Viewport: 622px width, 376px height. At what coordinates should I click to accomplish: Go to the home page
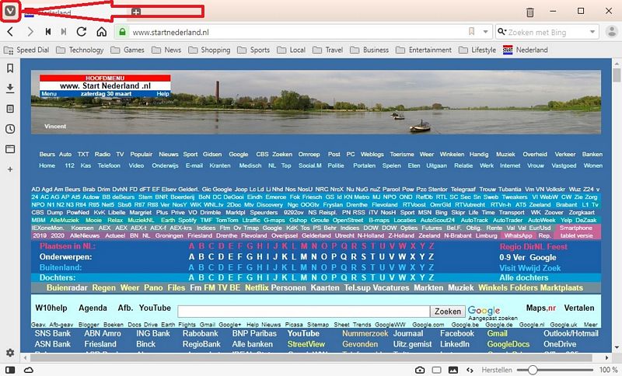[102, 32]
